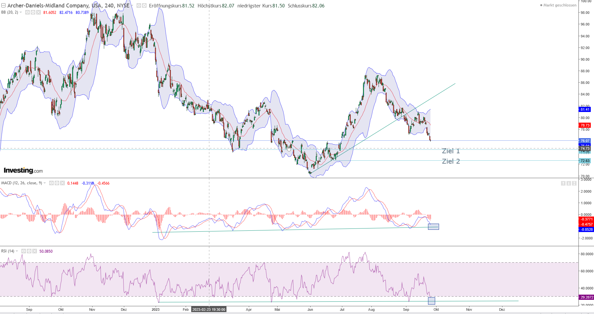The height and width of the screenshot is (314, 594).
Task: Click the eye icon next to the chart title
Action: pyautogui.click(x=138, y=5)
